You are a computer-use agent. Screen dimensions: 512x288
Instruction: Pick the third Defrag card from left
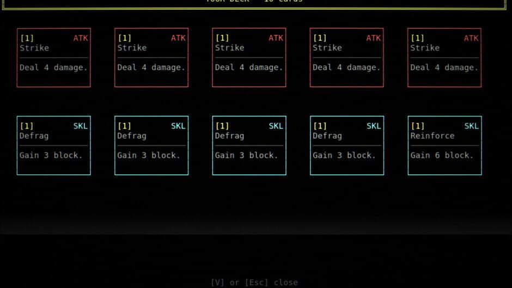coord(249,145)
